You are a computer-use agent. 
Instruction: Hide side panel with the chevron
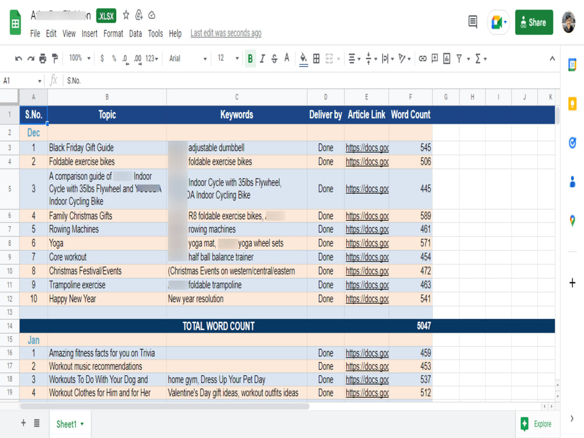(572, 419)
